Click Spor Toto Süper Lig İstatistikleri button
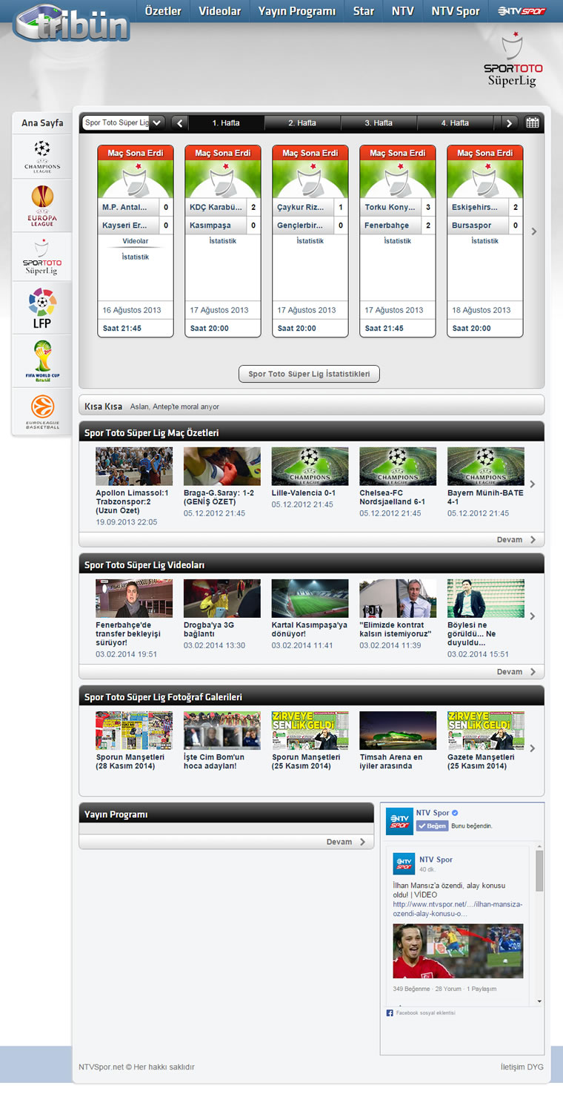The height and width of the screenshot is (1094, 563). point(309,375)
